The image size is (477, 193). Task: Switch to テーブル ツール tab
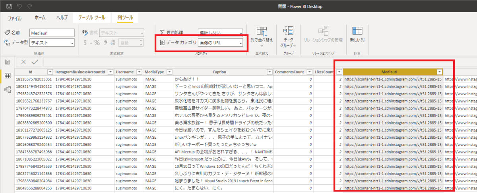[x=92, y=18]
